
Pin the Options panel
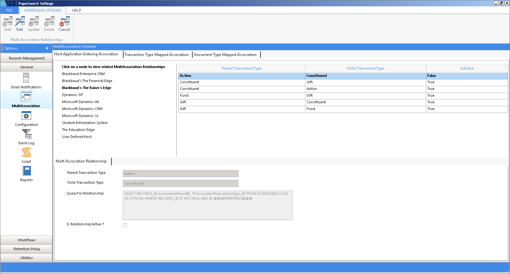[x=47, y=48]
